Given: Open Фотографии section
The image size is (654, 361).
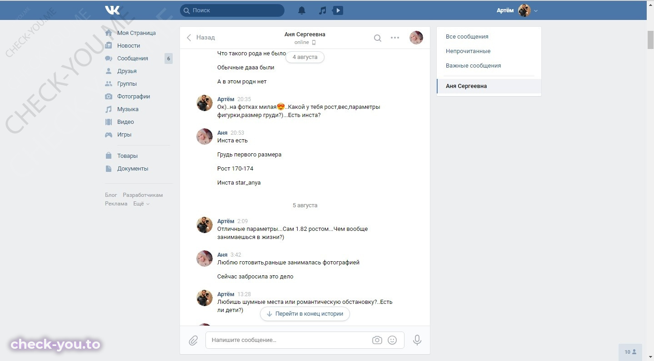Looking at the screenshot, I should 134,97.
